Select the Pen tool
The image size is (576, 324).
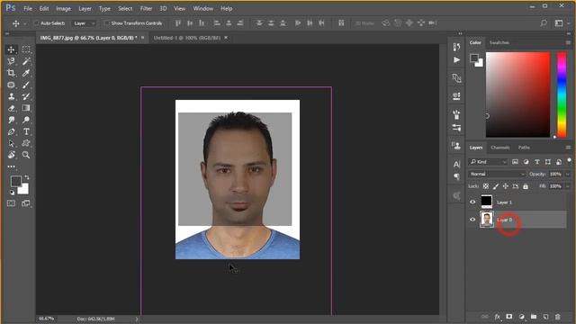coord(11,131)
